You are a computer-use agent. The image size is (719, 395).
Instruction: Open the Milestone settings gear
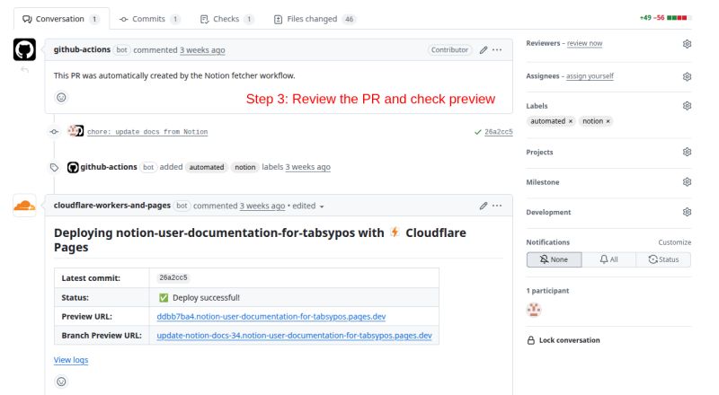pos(687,182)
